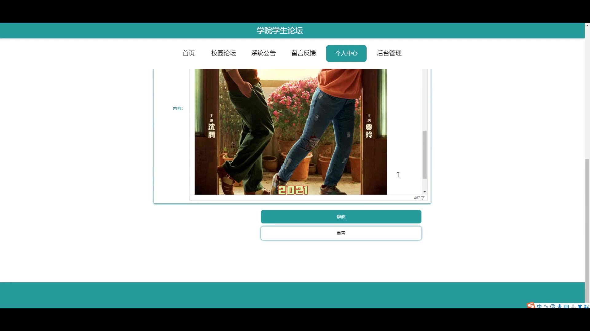
Task: Open the 校园论坛 menu item
Action: tap(223, 53)
